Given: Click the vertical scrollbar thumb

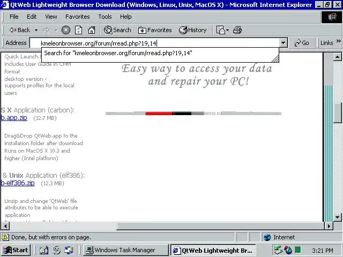Looking at the screenshot, I should (x=337, y=112).
